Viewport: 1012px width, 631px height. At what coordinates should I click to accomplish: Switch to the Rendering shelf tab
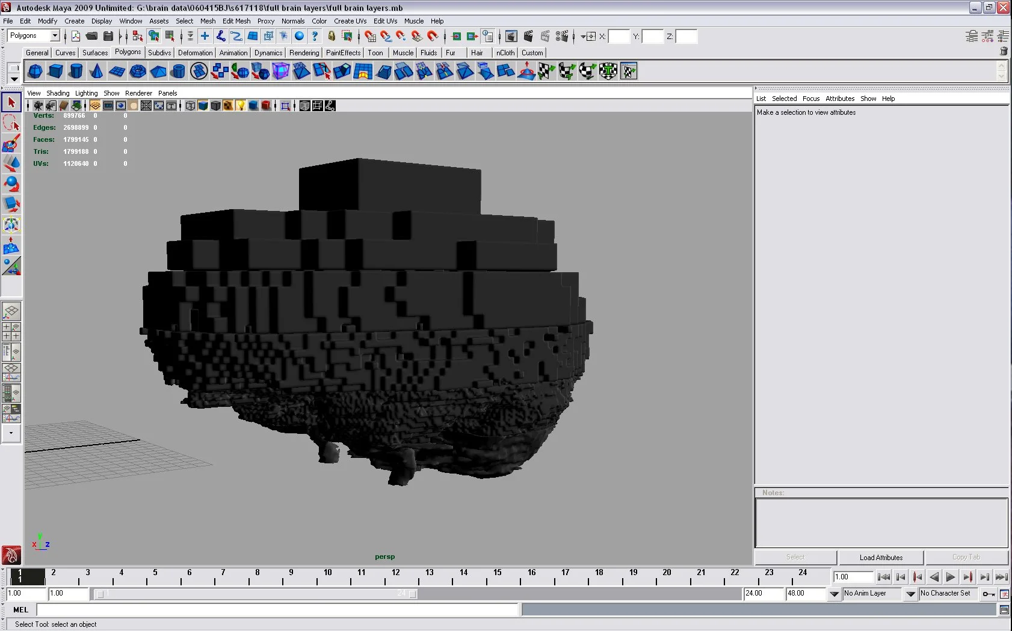pyautogui.click(x=304, y=53)
